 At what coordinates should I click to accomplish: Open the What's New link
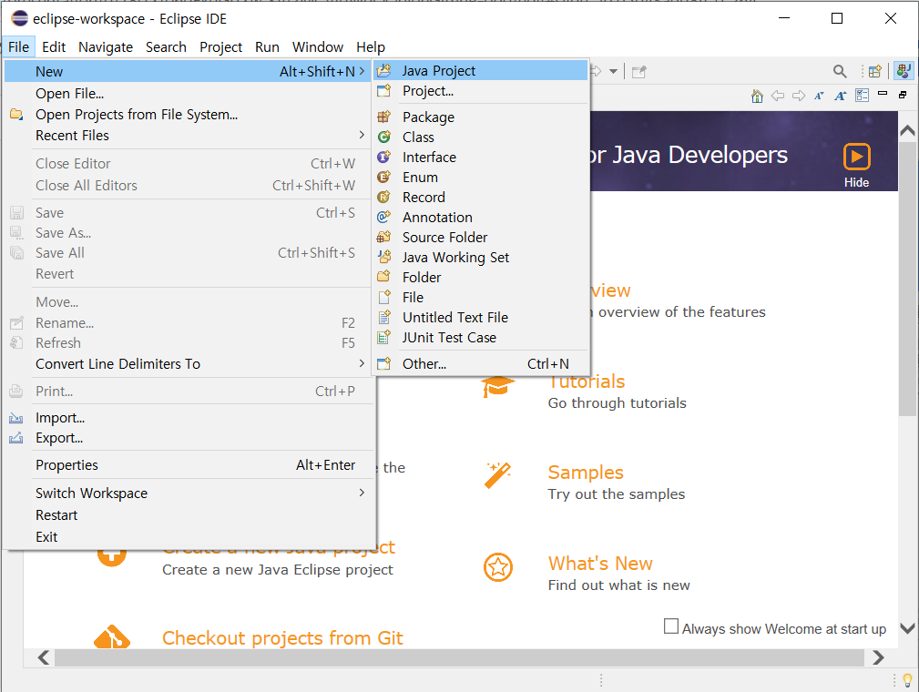(x=600, y=563)
